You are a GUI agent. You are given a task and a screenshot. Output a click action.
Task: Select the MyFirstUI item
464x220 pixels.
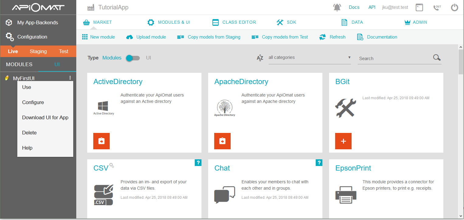24,78
